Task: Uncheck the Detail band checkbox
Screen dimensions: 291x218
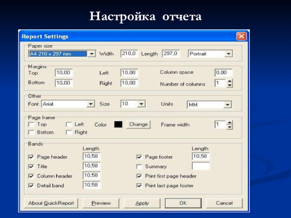Action: pos(31,186)
